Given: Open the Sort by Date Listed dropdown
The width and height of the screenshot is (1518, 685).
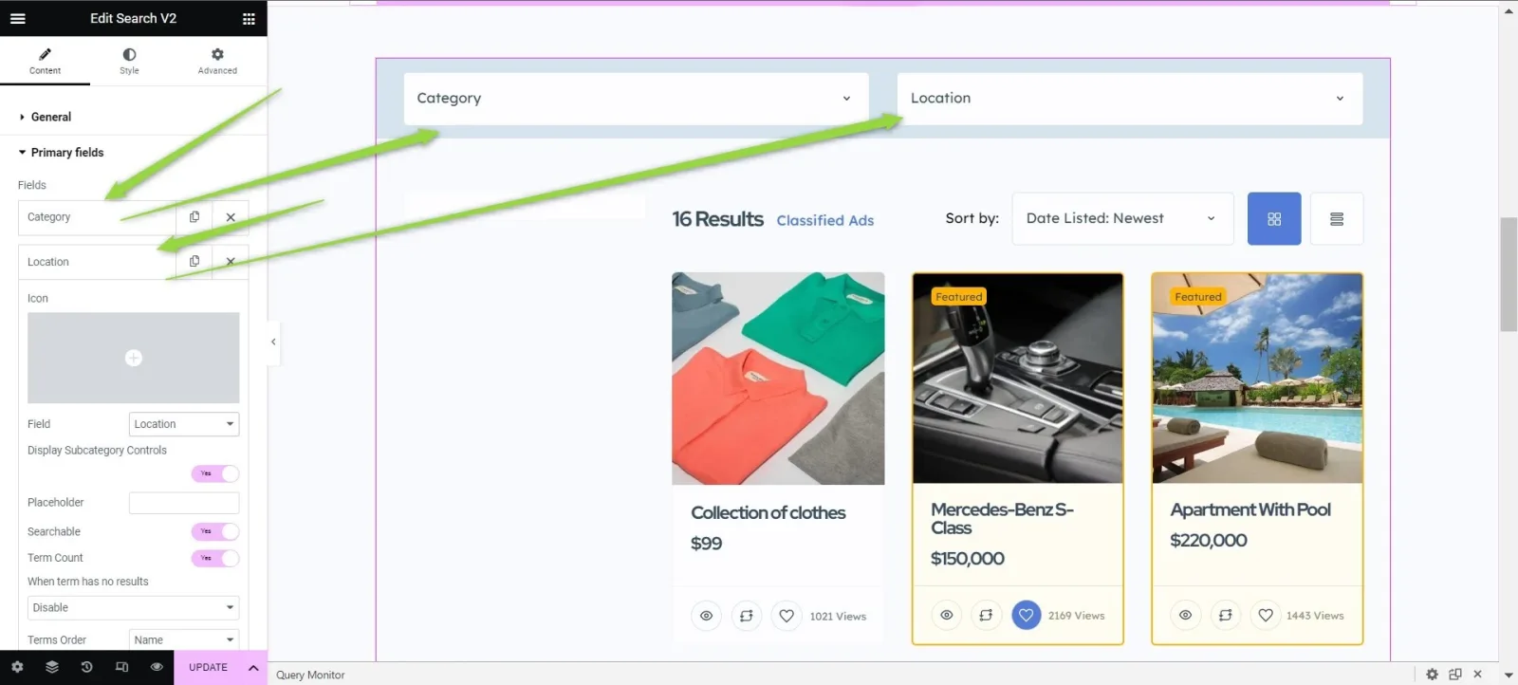Looking at the screenshot, I should (1122, 218).
